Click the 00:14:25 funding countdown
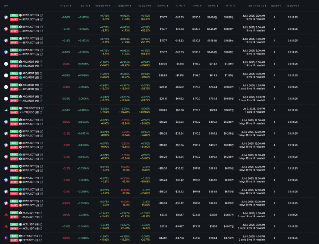The image size is (319, 244). [x=293, y=110]
